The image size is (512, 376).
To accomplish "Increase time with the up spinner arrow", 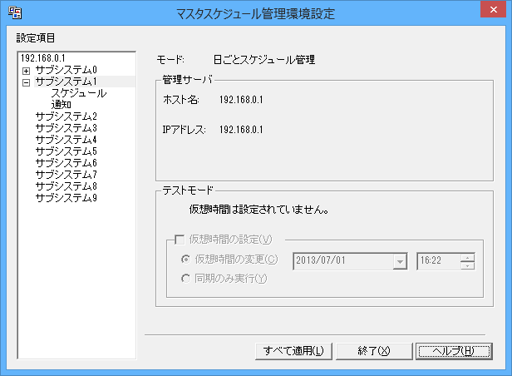I will [468, 258].
